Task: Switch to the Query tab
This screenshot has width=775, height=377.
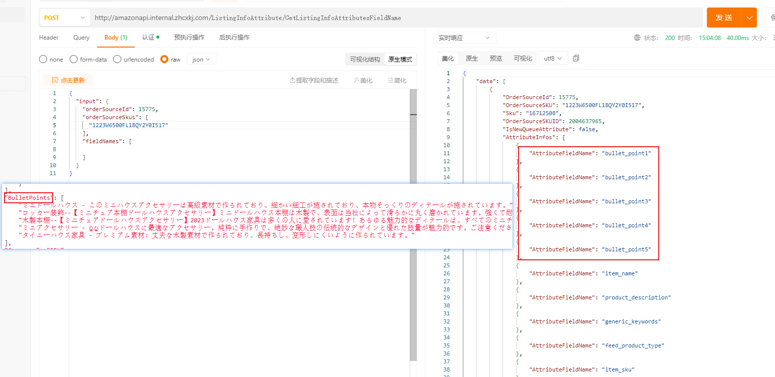Action: [x=81, y=38]
